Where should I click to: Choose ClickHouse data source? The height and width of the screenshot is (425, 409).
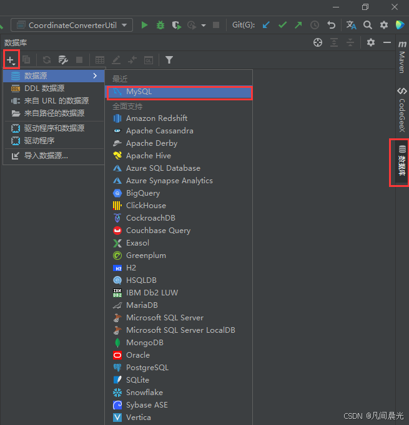tap(179, 206)
